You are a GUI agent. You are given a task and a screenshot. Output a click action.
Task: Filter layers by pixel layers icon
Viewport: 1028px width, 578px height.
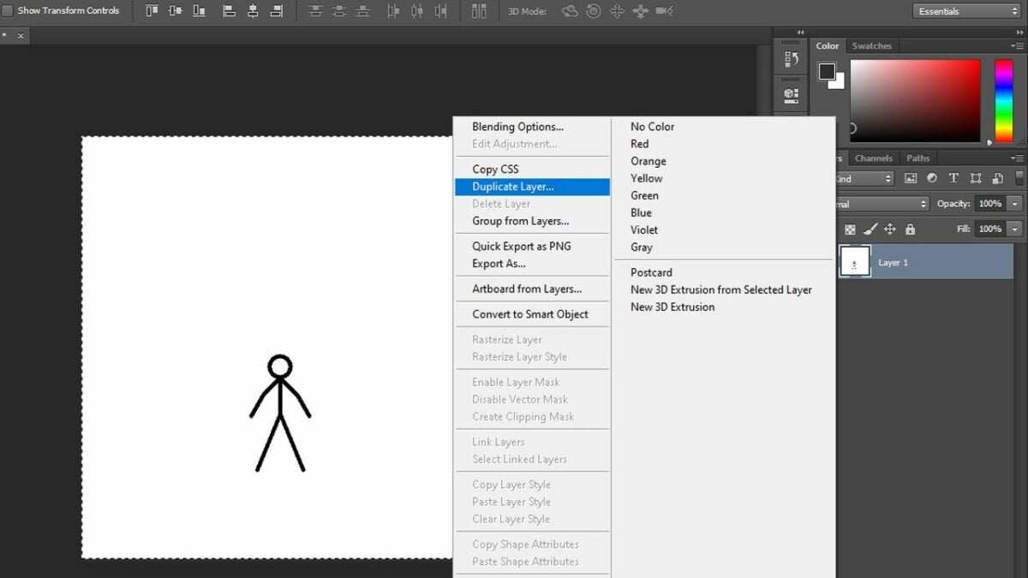click(911, 178)
